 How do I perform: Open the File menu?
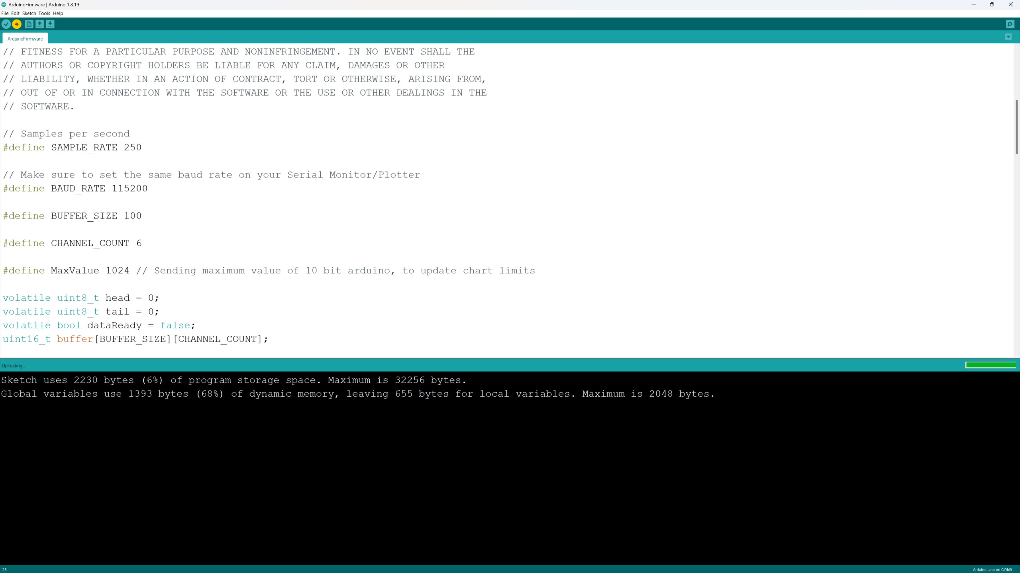tap(5, 13)
